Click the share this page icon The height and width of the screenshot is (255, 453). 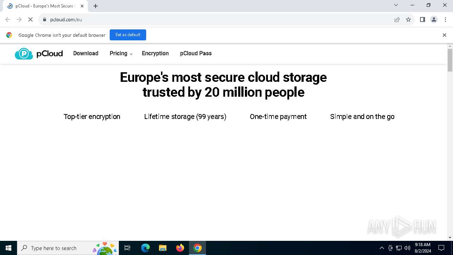[x=397, y=19]
